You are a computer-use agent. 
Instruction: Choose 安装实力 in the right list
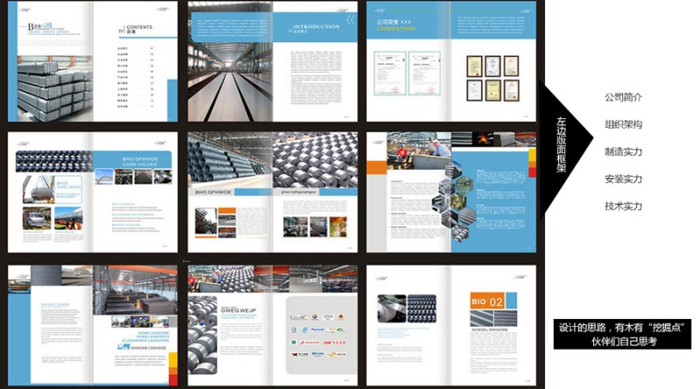623,179
